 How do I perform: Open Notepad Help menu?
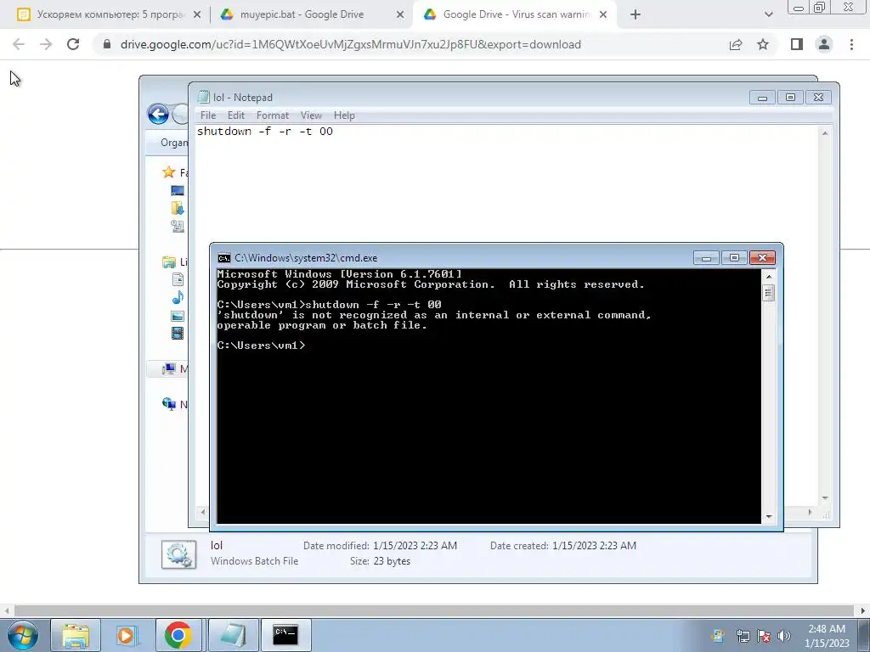[344, 115]
